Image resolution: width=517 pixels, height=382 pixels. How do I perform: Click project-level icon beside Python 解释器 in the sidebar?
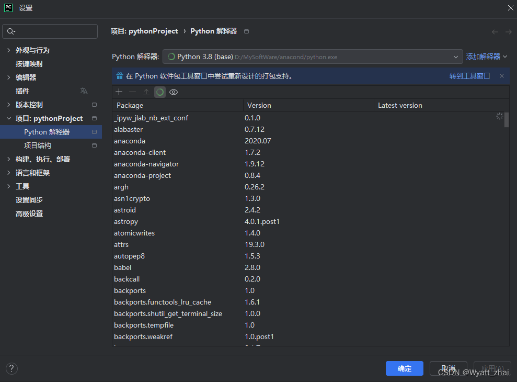[x=94, y=132]
